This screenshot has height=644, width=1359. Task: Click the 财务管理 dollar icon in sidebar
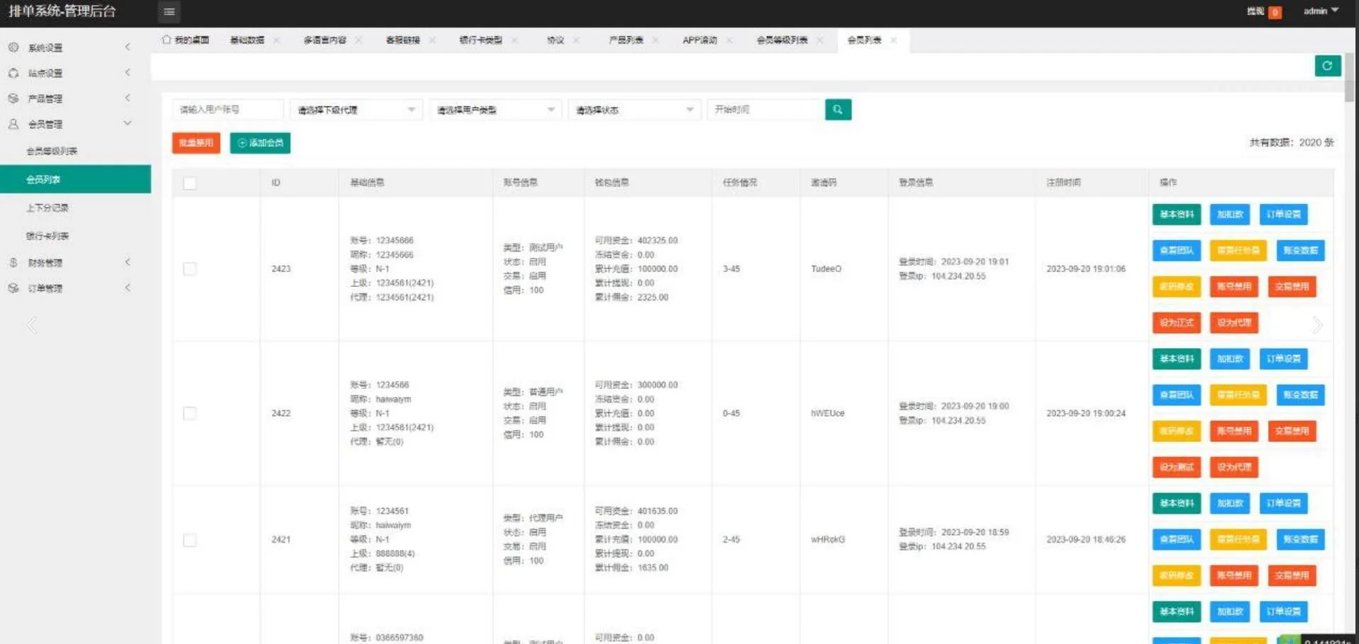click(x=13, y=263)
